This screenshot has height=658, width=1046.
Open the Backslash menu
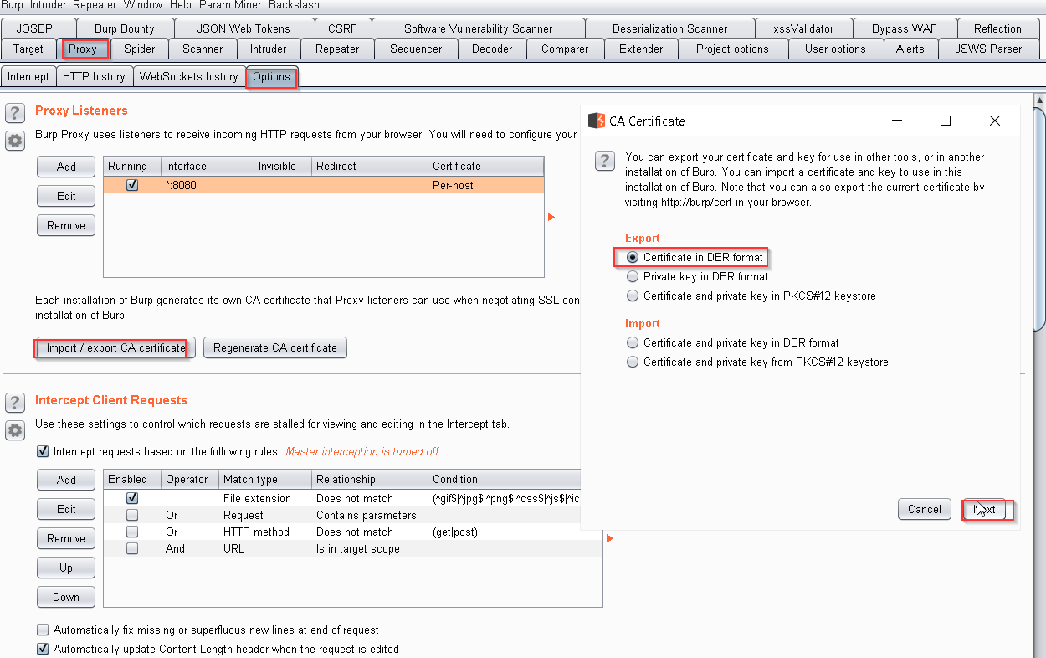coord(294,5)
